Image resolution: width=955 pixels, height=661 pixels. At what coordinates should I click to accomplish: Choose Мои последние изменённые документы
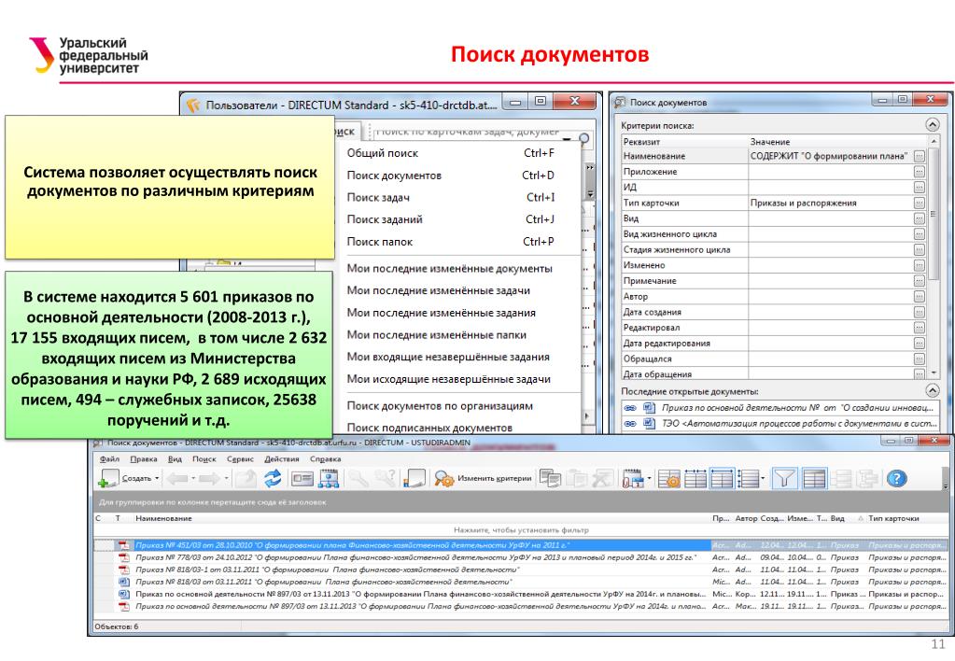(x=451, y=269)
